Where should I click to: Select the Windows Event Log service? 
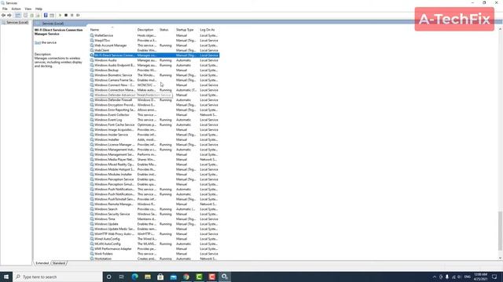coord(155,120)
